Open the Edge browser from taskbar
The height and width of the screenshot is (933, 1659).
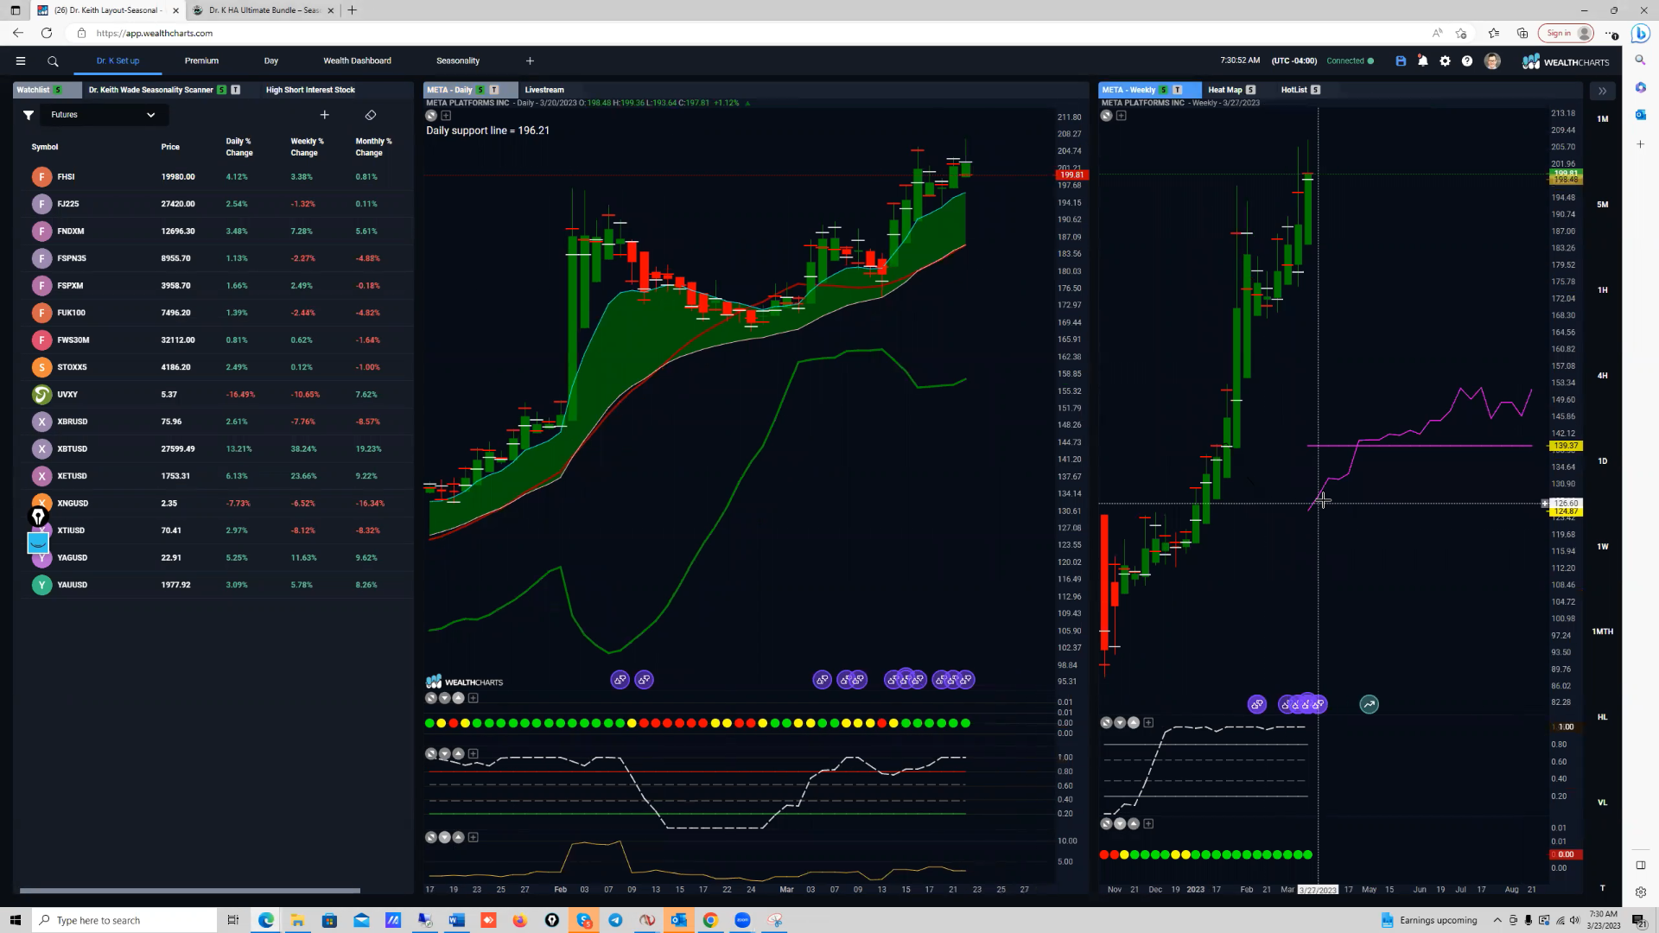[265, 920]
